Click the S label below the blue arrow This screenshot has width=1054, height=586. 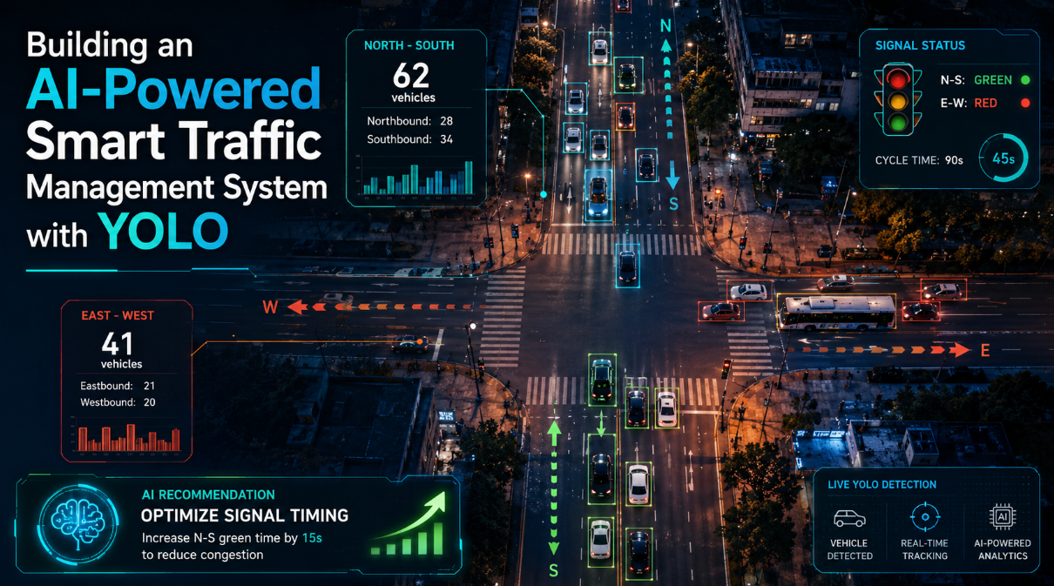(673, 205)
